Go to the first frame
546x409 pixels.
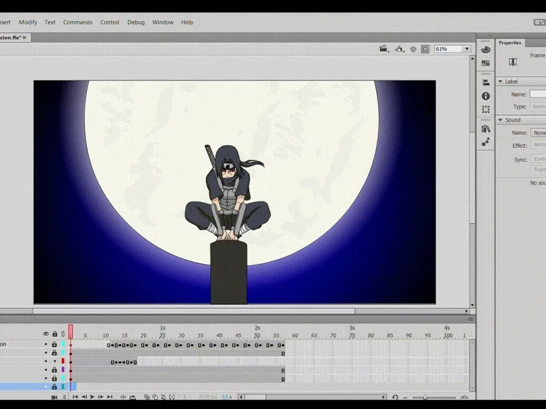click(75, 397)
